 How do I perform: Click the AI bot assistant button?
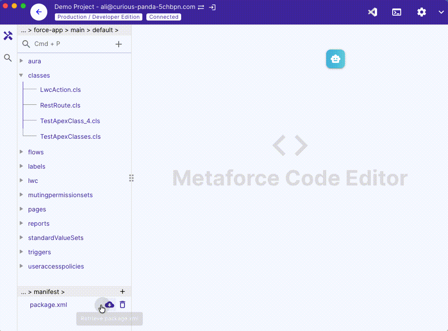click(336, 59)
